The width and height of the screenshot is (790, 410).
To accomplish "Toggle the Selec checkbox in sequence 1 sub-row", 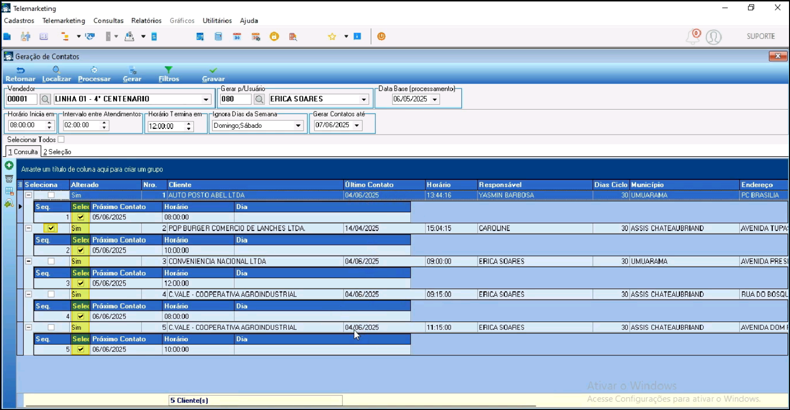I will (81, 217).
